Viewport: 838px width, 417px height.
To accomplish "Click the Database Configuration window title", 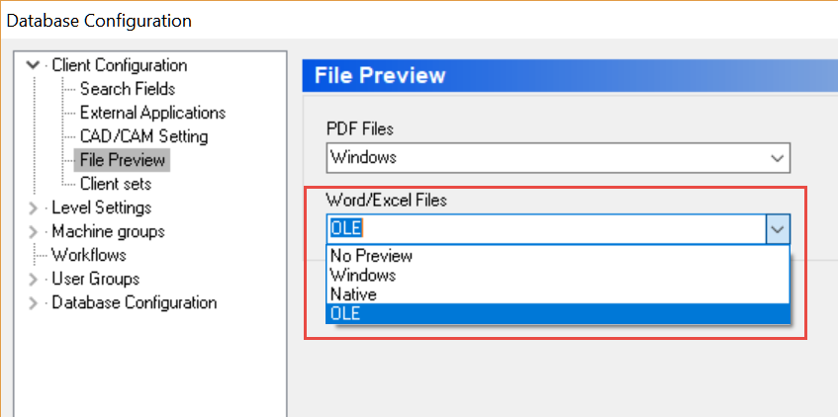I will (99, 21).
